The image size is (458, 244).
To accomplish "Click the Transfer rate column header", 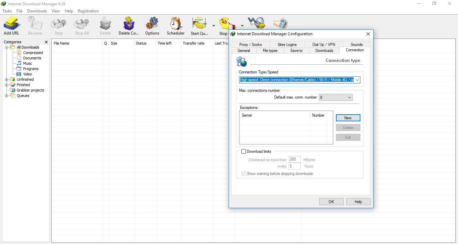I will point(197,43).
